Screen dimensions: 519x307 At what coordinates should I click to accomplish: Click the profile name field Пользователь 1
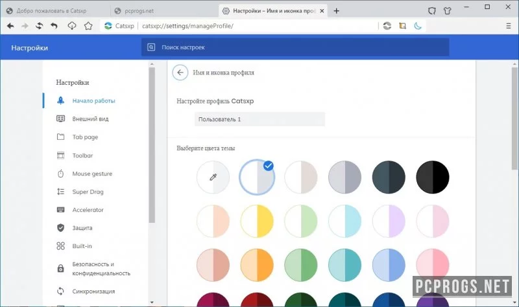[260, 119]
